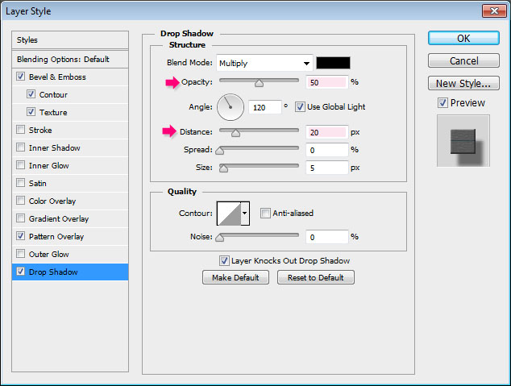511x386 pixels.
Task: Click the Reset to Default button
Action: 315,277
